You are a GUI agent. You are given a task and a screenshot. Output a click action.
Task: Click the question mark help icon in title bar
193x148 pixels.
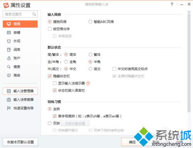[172, 4]
